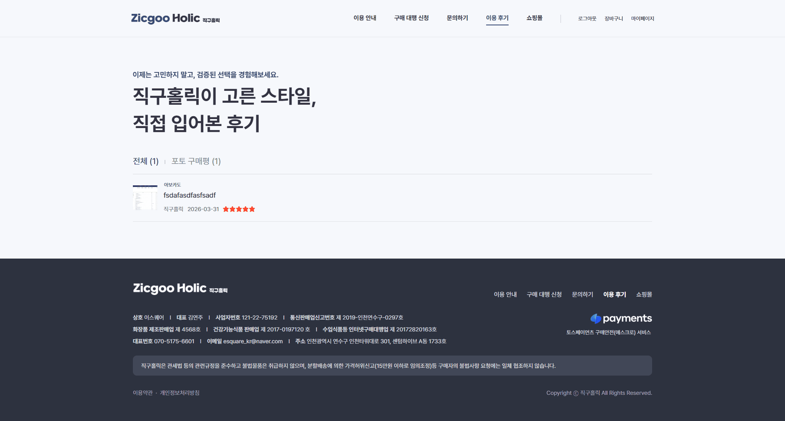
Task: Open the 구매 대행 신청 header menu
Action: [x=411, y=18]
